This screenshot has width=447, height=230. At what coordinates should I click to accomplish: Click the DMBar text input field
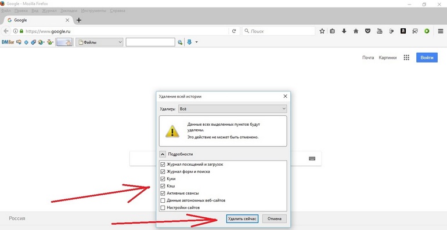[150, 42]
